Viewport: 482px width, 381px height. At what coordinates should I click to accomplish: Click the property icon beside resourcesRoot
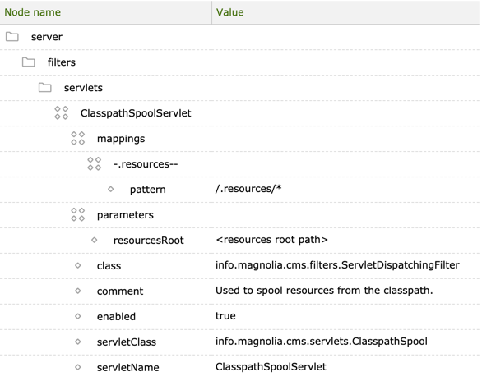[x=95, y=241]
